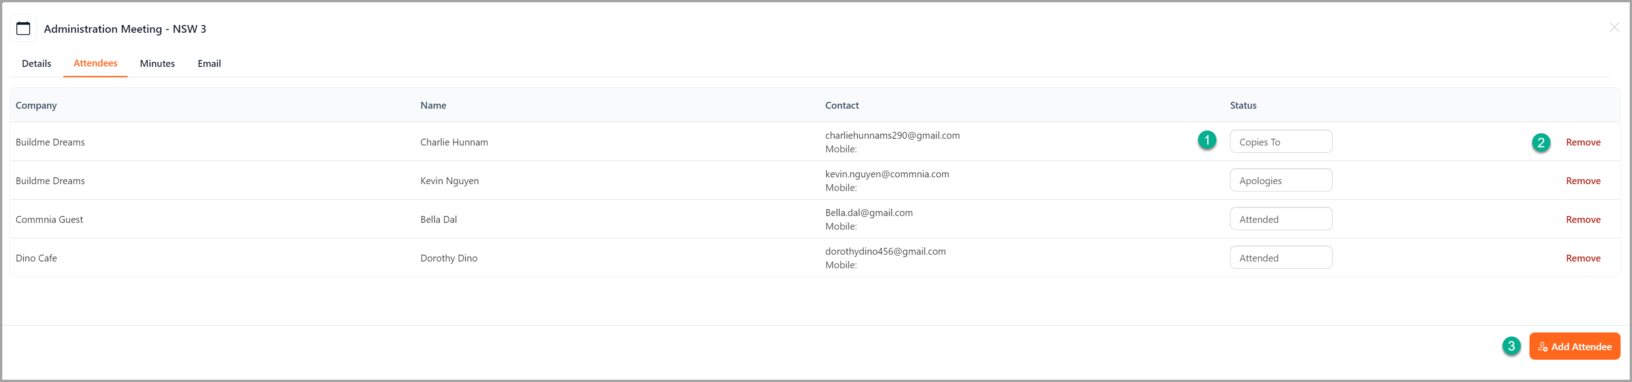Click the Administration Meeting - NSW 3 title
Screen dimensions: 1632x382
coord(125,29)
